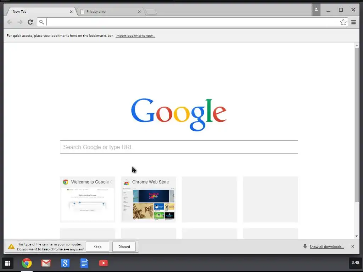This screenshot has height=272, width=363.
Task: Bookmark this page with the star icon
Action: pos(343,22)
